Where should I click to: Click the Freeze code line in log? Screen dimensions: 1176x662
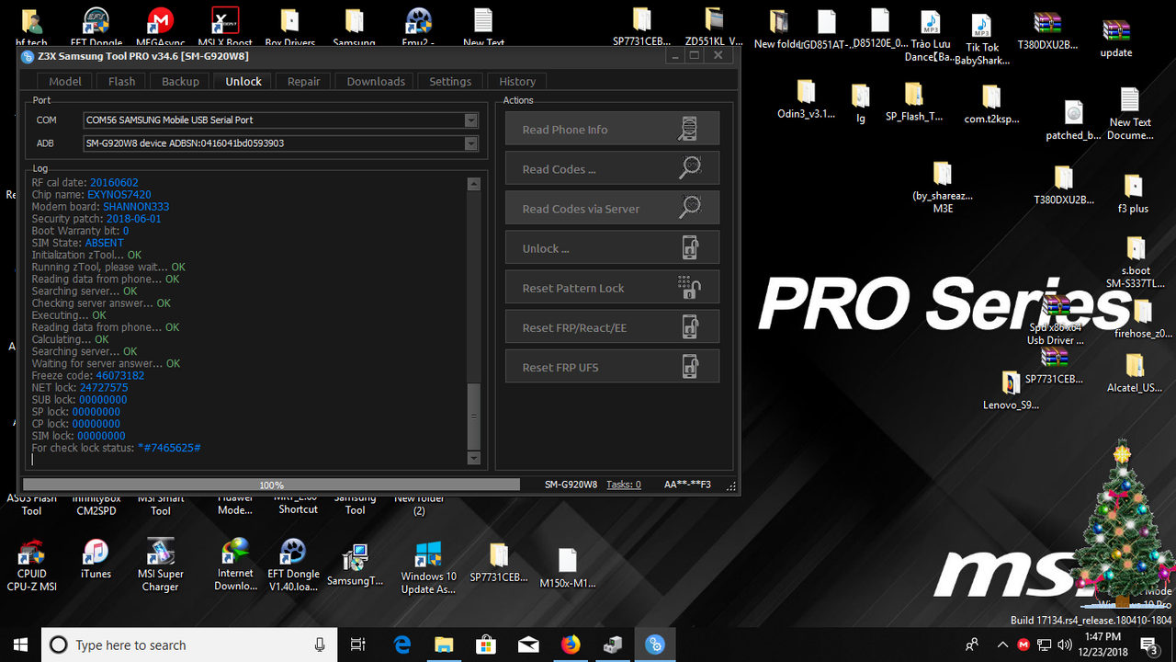pyautogui.click(x=88, y=376)
